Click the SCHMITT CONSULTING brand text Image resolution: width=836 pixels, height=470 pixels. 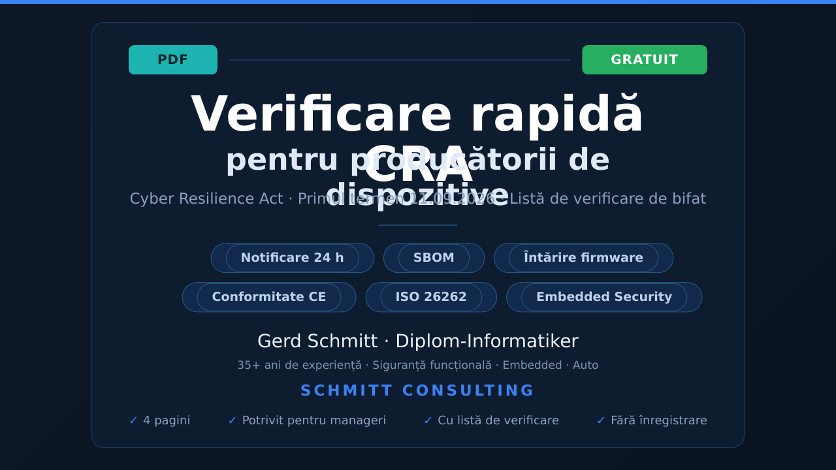click(x=418, y=390)
